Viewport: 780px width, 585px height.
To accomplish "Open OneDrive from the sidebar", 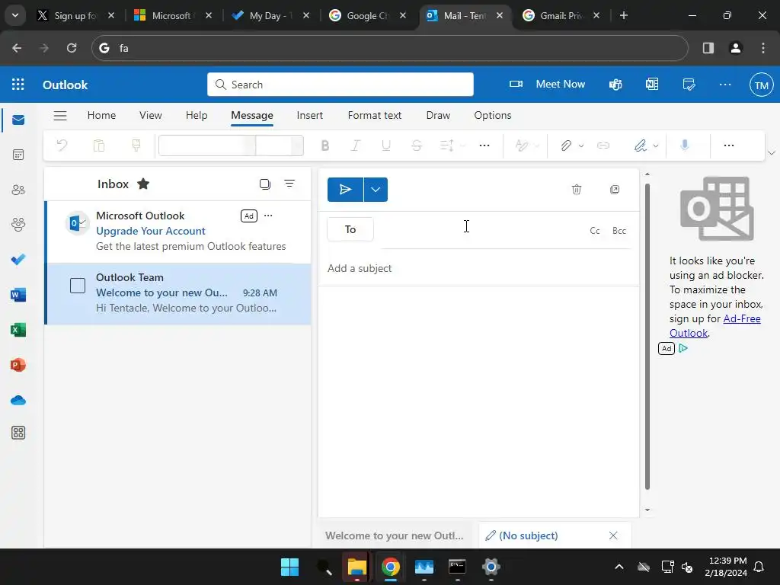I will (18, 400).
